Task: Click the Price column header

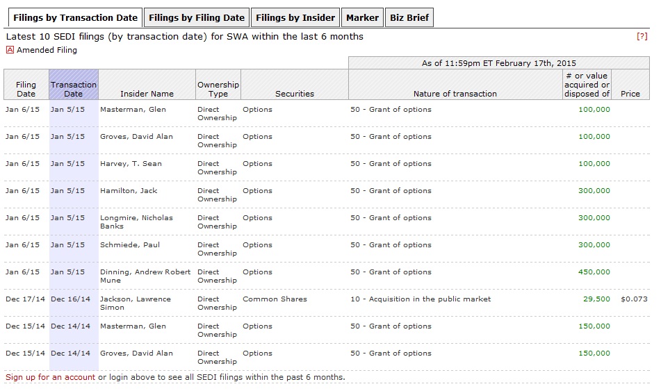Action: click(x=630, y=94)
